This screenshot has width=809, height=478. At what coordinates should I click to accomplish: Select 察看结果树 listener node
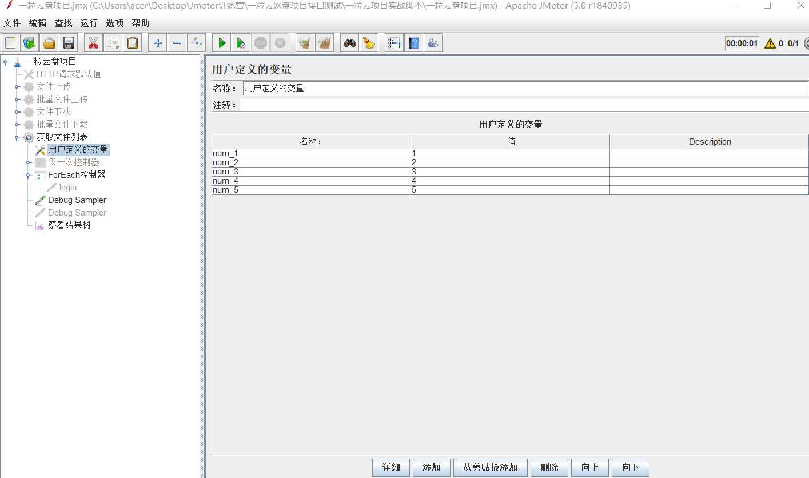69,225
